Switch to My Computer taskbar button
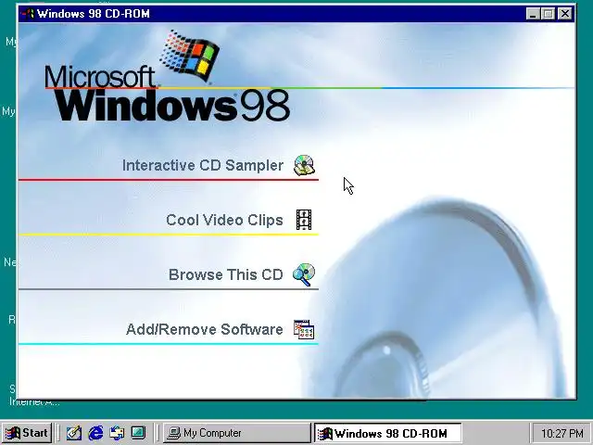 pyautogui.click(x=237, y=433)
